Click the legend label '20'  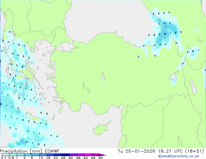(x=56, y=158)
